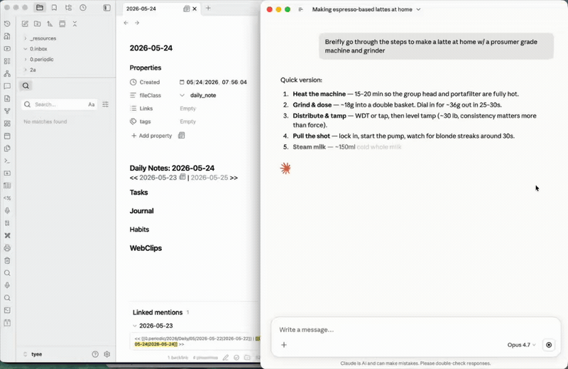This screenshot has height=369, width=568.
Task: Open the ribbon terminal prompt icon
Action: (x=7, y=161)
